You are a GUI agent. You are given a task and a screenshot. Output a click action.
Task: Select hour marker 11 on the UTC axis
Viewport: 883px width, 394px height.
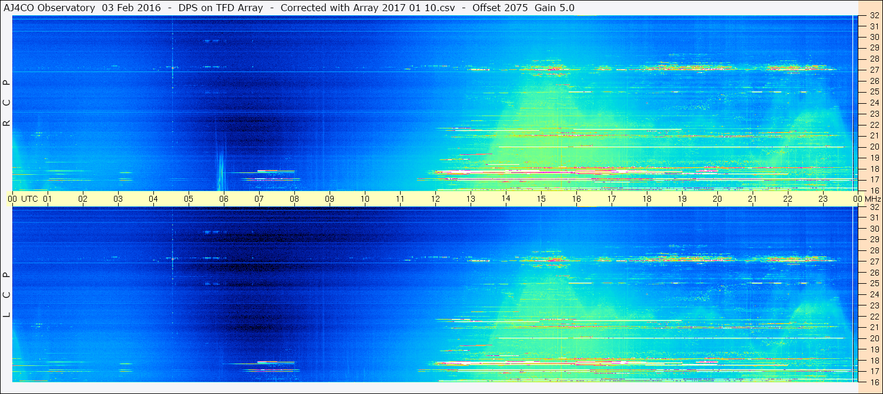click(x=400, y=199)
